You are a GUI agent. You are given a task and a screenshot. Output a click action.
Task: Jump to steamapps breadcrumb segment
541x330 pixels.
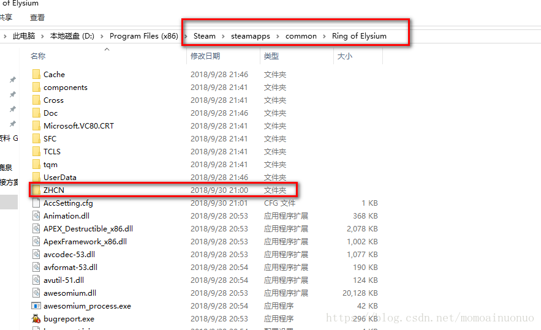(x=251, y=36)
